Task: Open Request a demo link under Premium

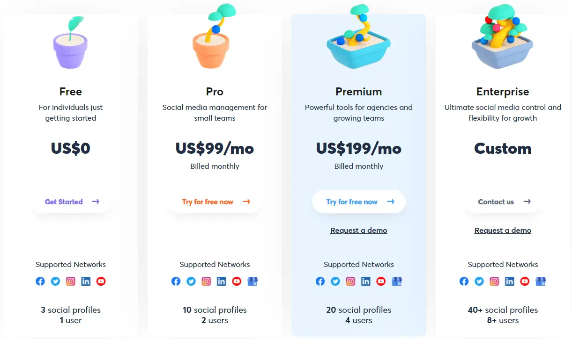Action: click(x=359, y=231)
